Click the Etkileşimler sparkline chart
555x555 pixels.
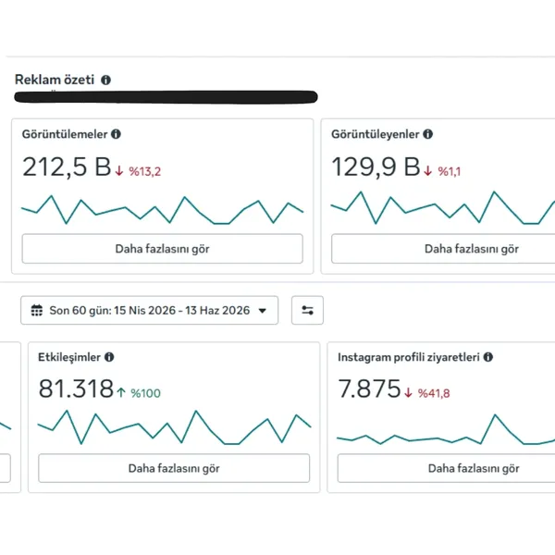174,427
